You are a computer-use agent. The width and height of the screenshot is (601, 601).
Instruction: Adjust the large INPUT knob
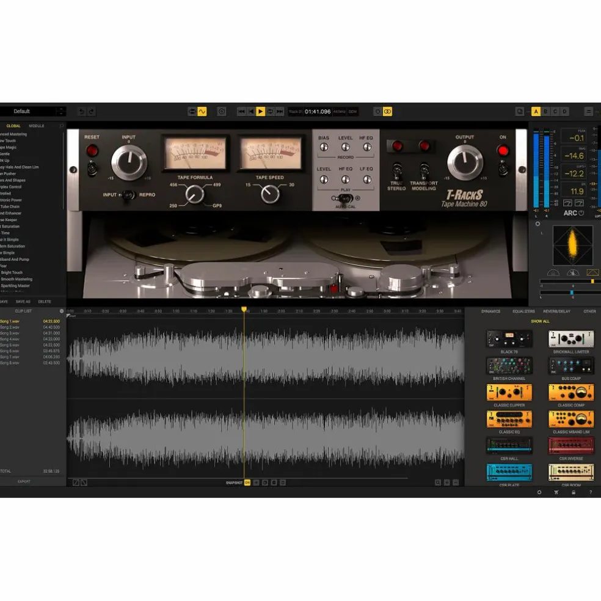129,162
